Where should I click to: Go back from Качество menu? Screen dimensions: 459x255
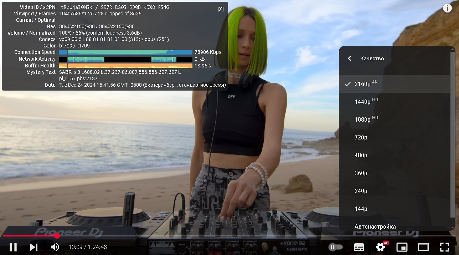click(350, 58)
